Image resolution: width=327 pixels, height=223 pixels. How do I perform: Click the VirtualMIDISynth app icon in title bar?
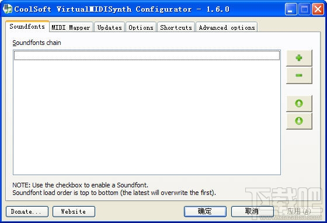click(8, 9)
